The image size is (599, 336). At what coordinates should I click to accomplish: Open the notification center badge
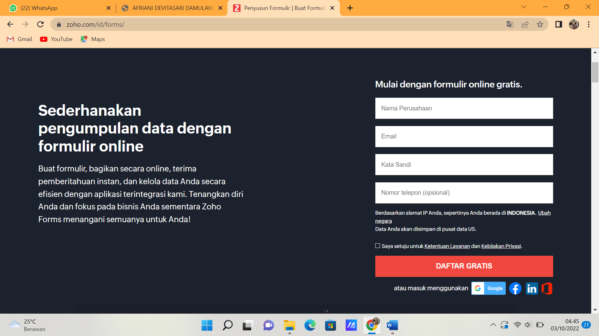coord(586,325)
